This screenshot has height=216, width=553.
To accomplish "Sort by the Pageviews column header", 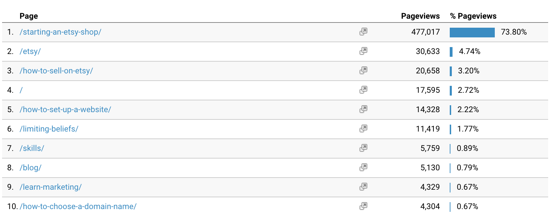I will [420, 16].
